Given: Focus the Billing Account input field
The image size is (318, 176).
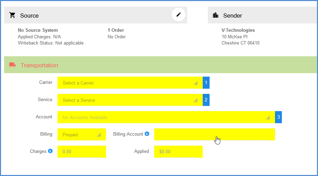Looking at the screenshot, I should point(214,134).
